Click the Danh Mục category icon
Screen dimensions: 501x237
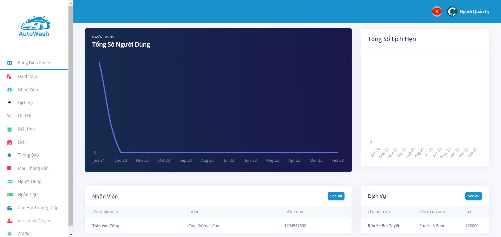(x=9, y=76)
